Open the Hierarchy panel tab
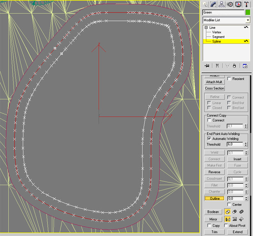 tap(222, 4)
